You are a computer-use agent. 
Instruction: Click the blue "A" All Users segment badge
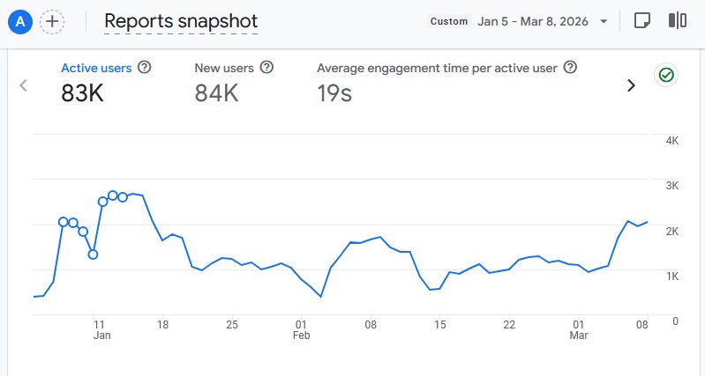tap(19, 21)
